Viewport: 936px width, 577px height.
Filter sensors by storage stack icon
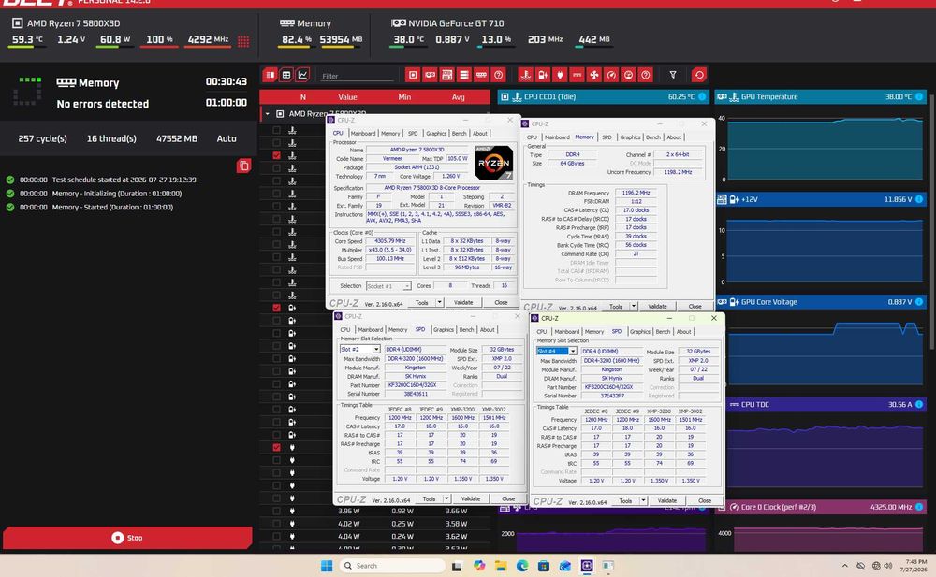[464, 75]
